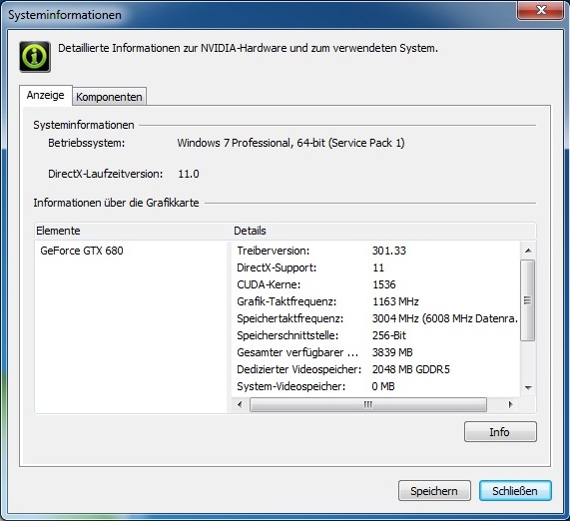Select the CUDA cores value 1536
Viewport: 570px width, 521px height.
pos(384,284)
